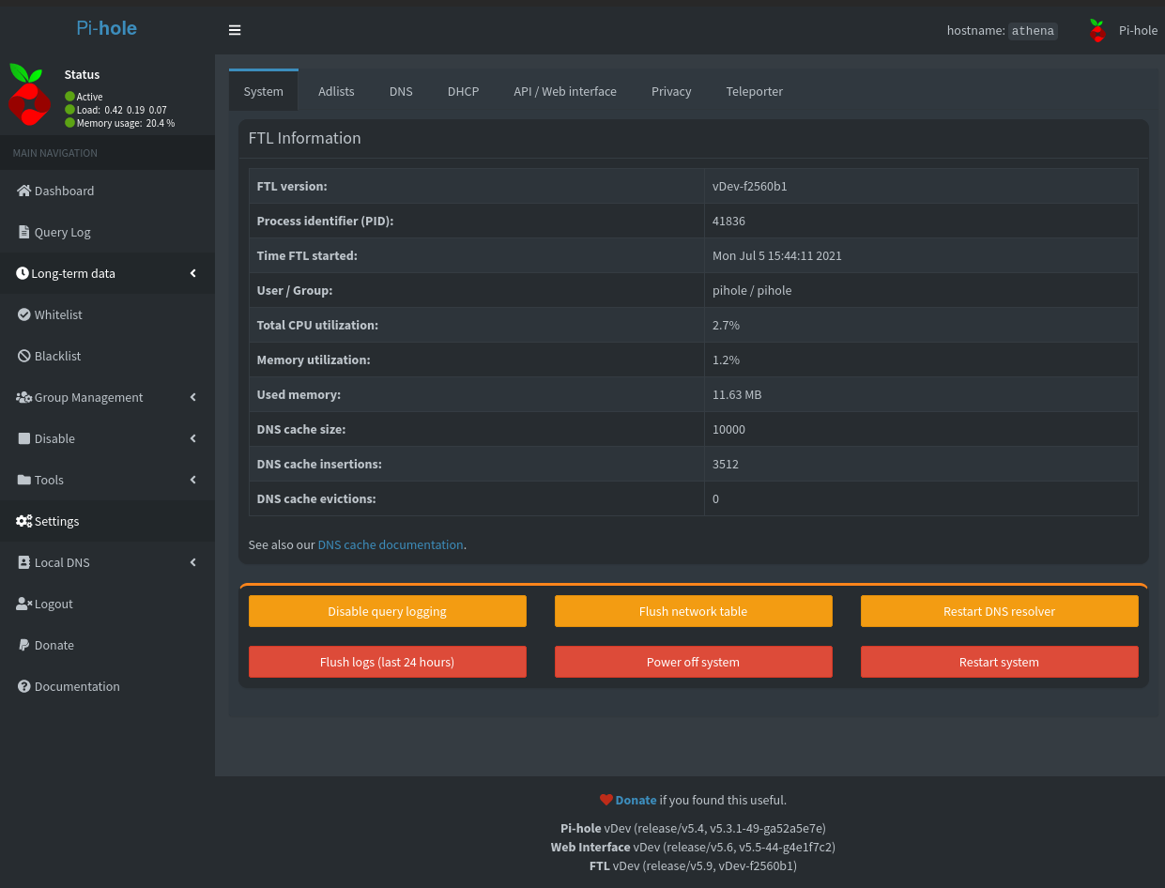The image size is (1165, 888).
Task: Click the Logout user icon
Action: click(x=24, y=604)
